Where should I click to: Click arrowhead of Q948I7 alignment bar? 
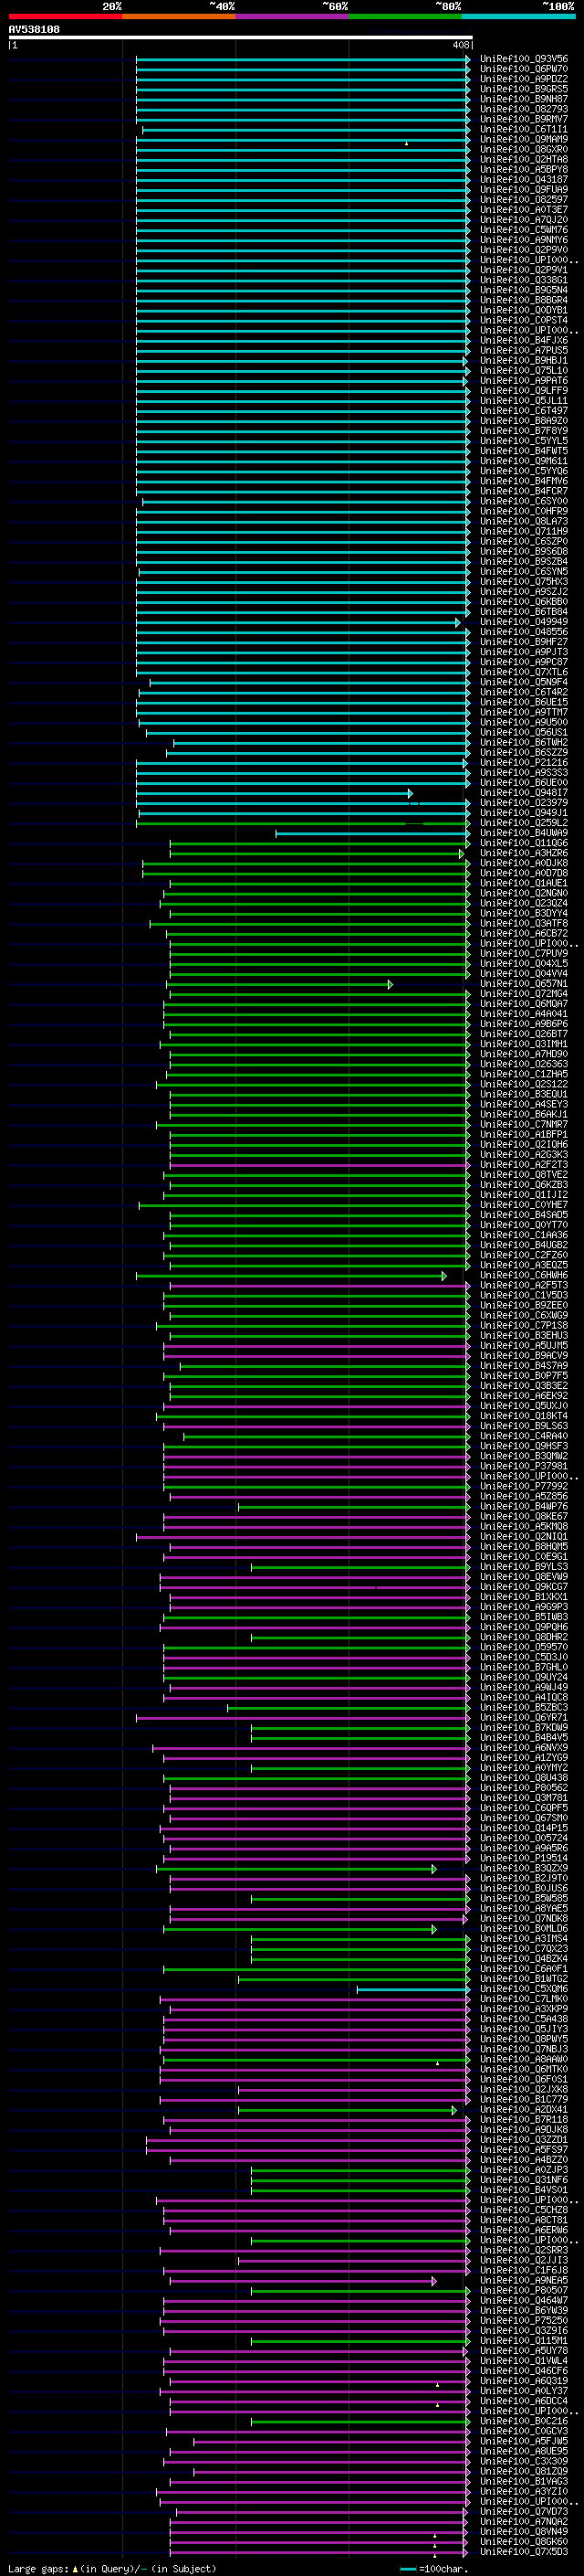411,793
